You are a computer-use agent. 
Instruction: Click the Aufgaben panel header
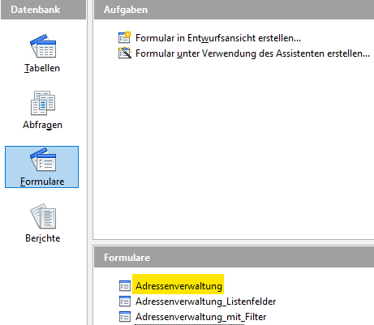[x=234, y=10]
